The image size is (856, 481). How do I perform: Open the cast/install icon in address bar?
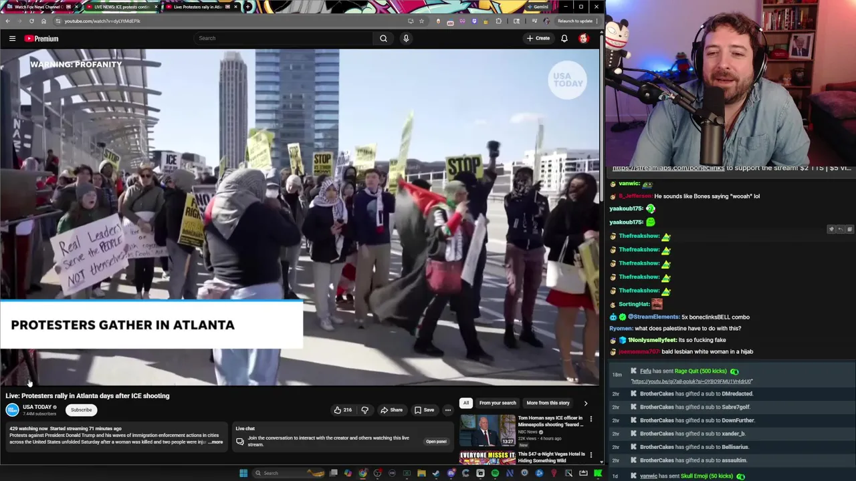pos(411,21)
